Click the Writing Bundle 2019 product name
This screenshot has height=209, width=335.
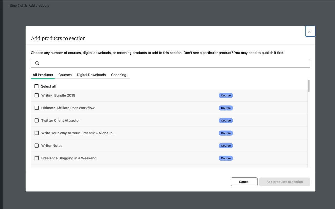58,95
